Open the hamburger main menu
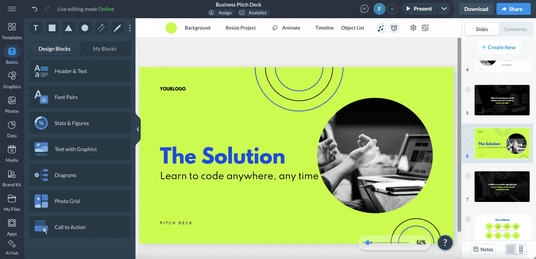The width and height of the screenshot is (536, 259). [12, 9]
